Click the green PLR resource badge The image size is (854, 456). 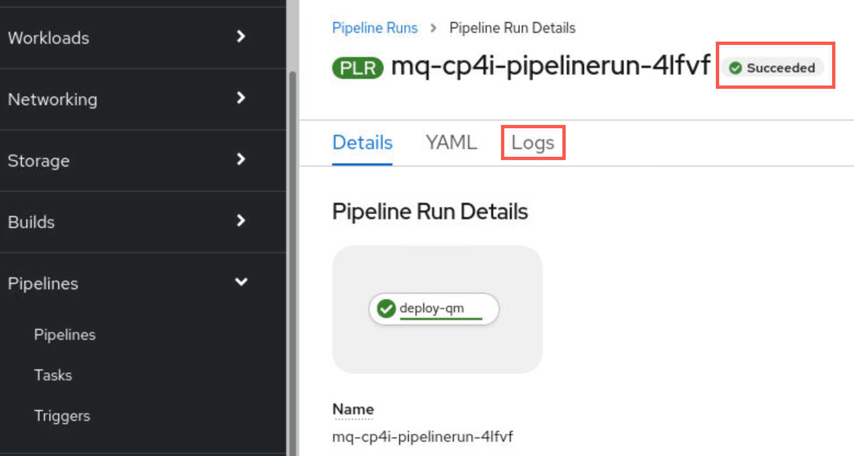(357, 68)
